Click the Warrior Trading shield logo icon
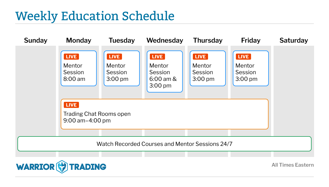This screenshot has height=187, width=329. tap(62, 167)
